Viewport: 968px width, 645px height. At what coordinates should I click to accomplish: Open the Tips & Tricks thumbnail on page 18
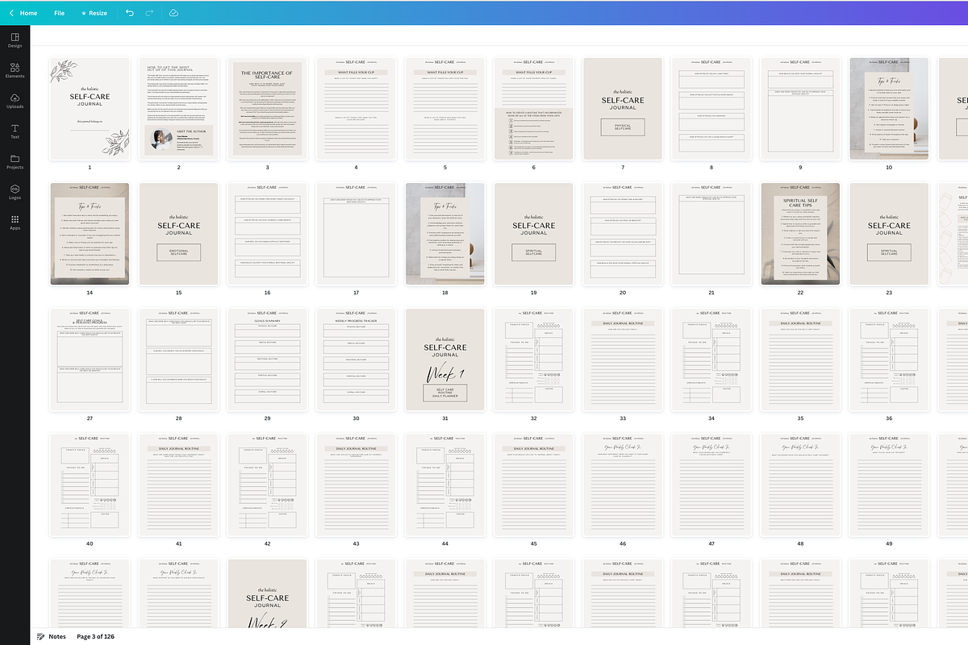tap(444, 234)
